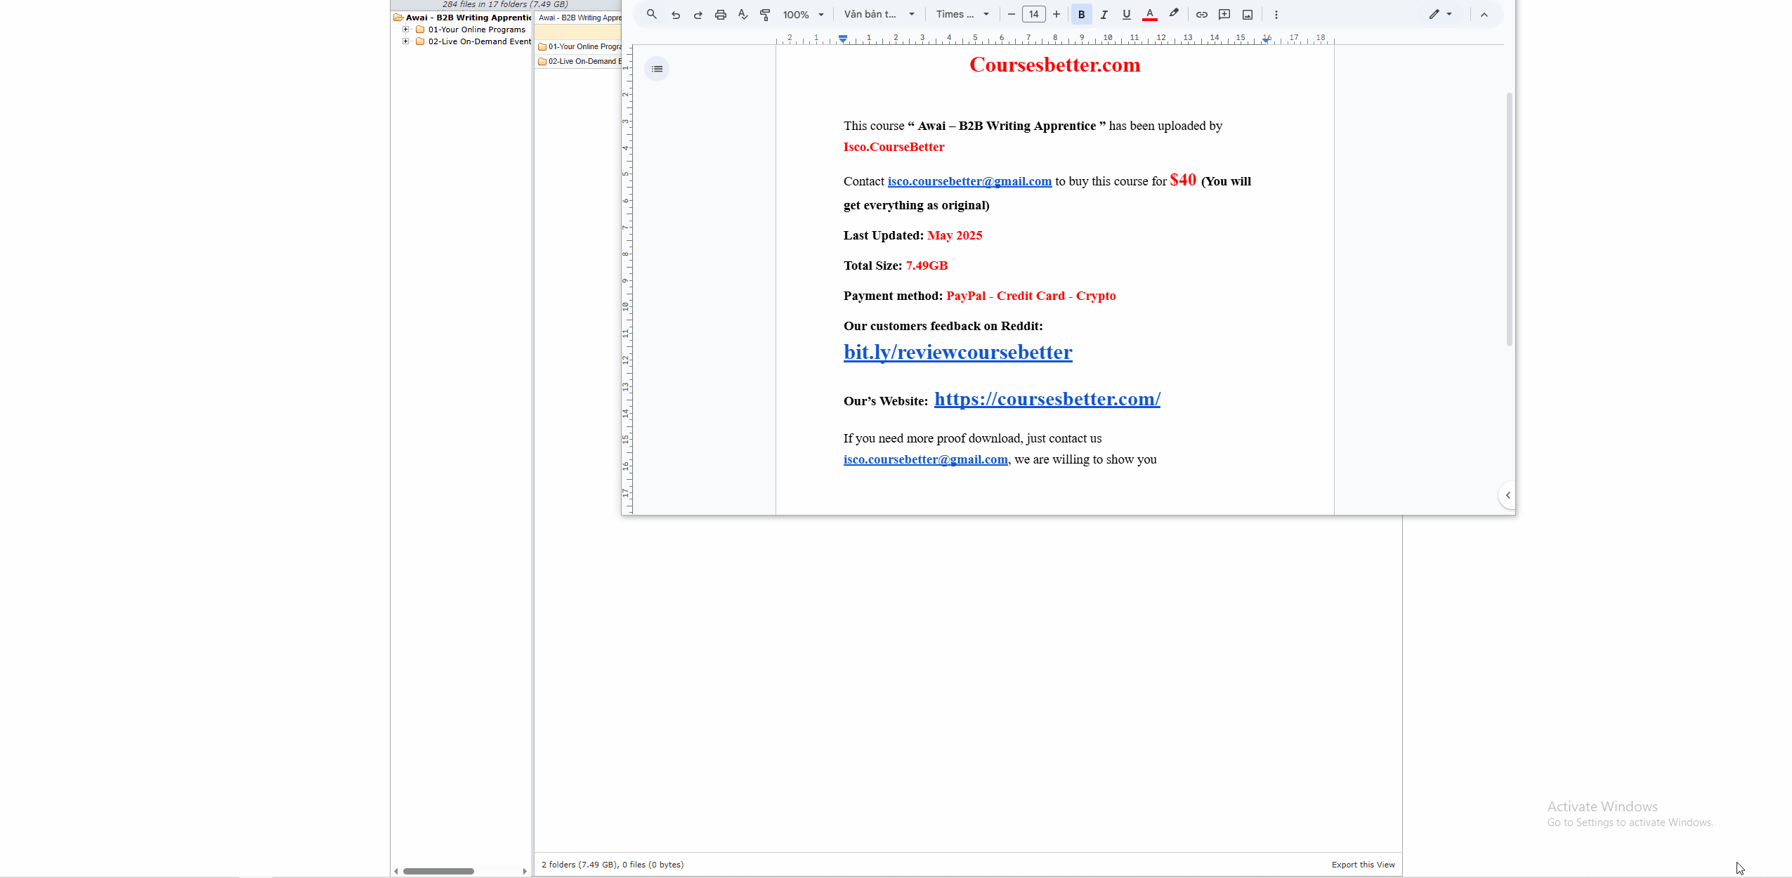Screen dimensions: 1792x878
Task: Open the https://coursesbetter.com/ link
Action: pos(1047,399)
